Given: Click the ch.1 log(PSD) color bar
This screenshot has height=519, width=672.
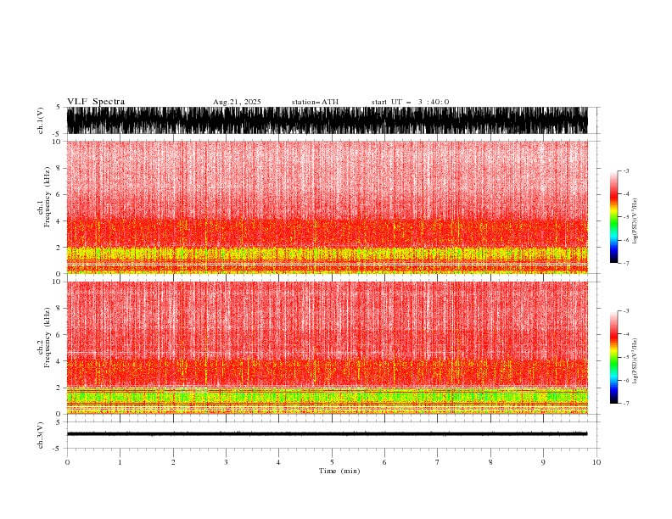Looking at the screenshot, I should pos(613,217).
